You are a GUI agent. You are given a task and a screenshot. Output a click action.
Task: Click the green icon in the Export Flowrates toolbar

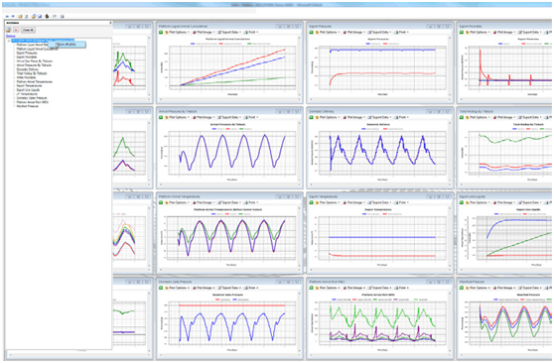462,32
